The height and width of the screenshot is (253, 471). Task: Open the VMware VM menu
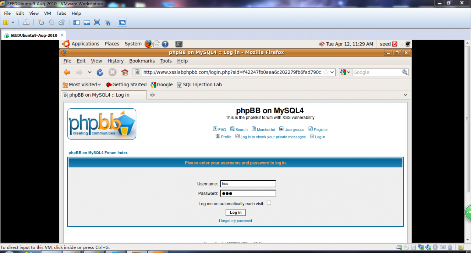point(47,13)
